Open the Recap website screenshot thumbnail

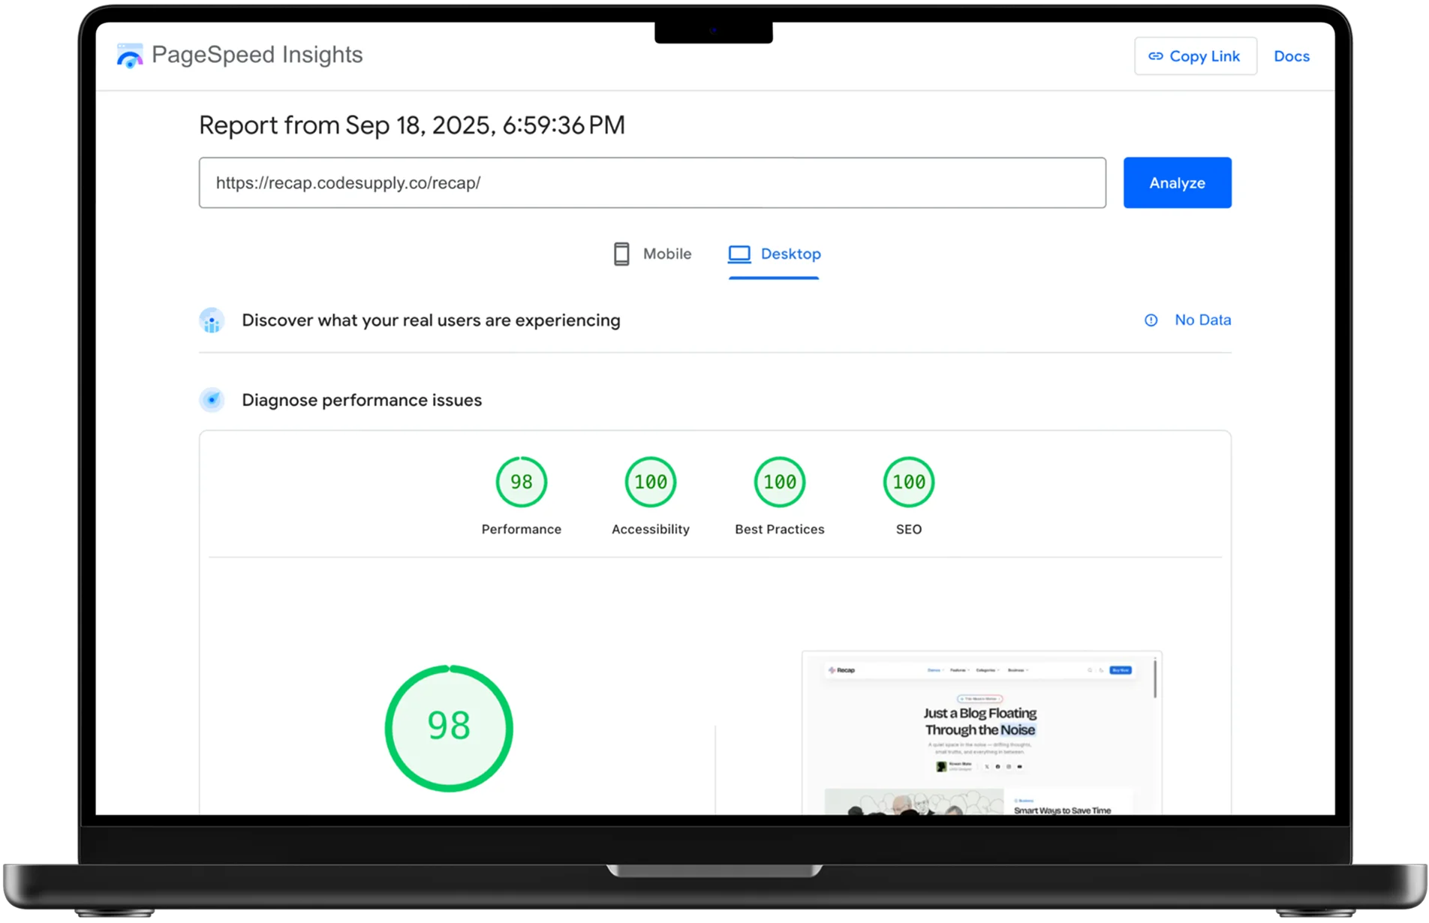tap(981, 733)
